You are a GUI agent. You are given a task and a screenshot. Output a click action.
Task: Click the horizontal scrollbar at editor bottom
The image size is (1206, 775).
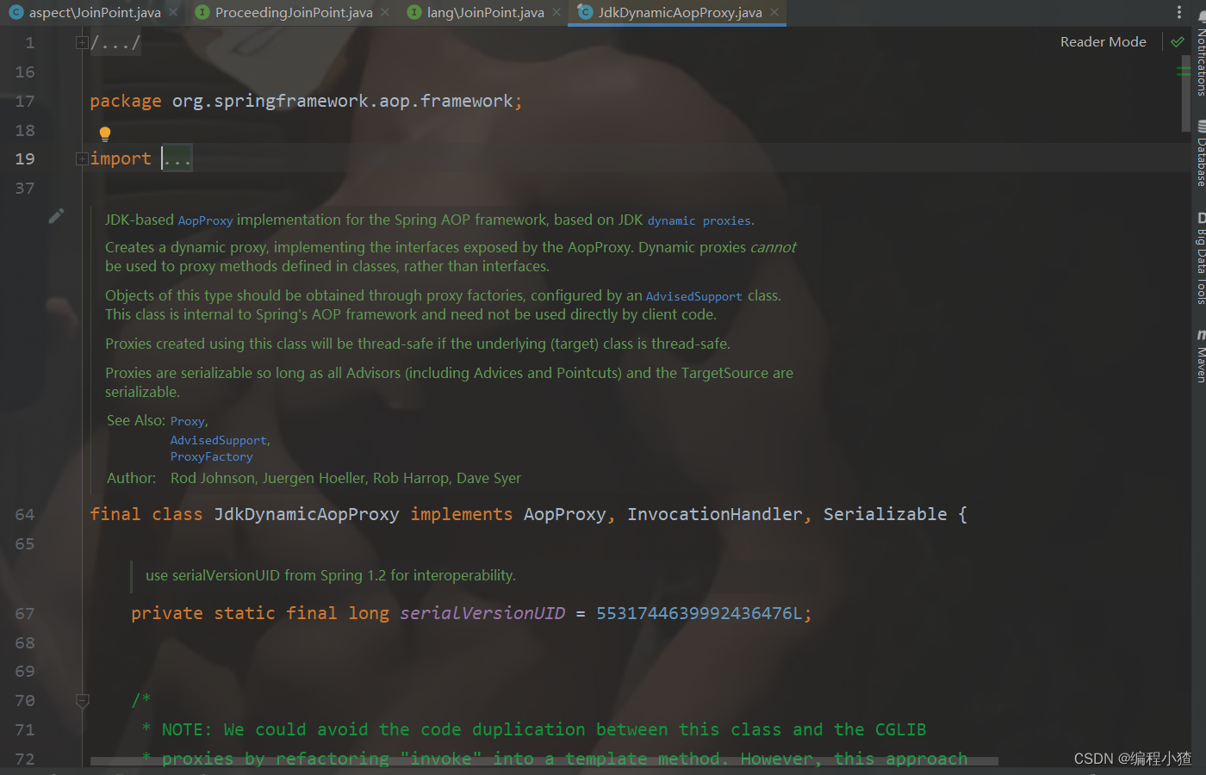click(544, 761)
